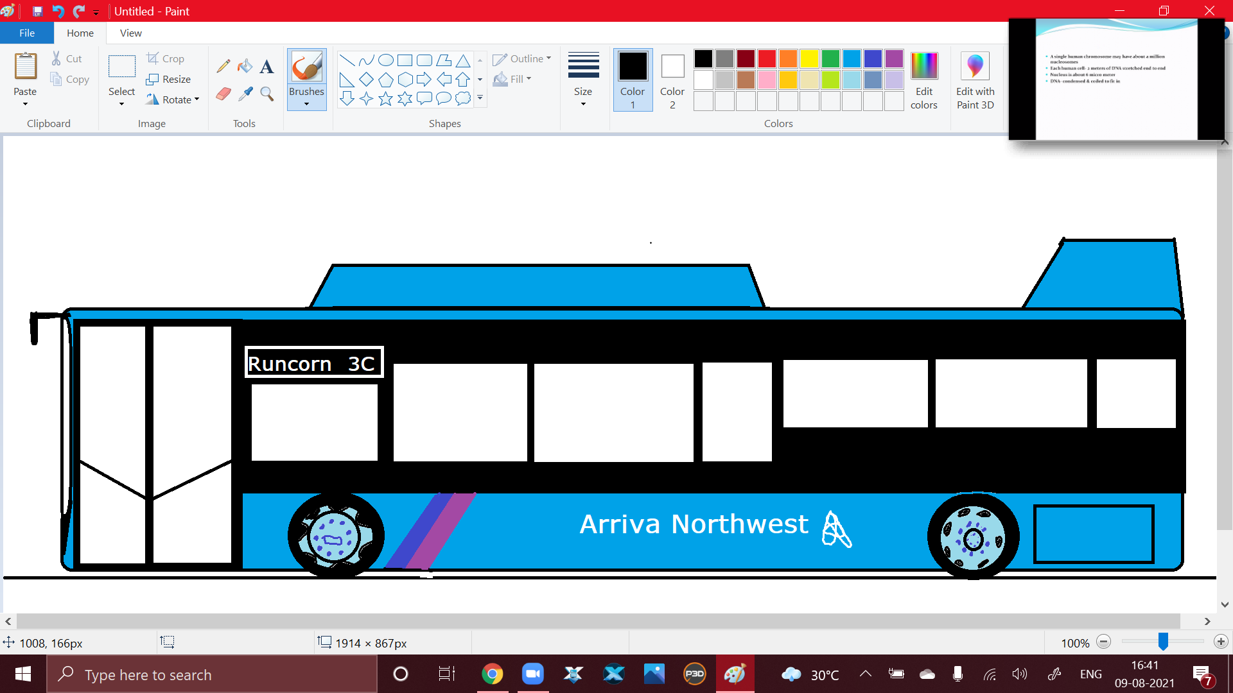This screenshot has height=693, width=1233.
Task: Activate Color 1 selector
Action: click(633, 80)
